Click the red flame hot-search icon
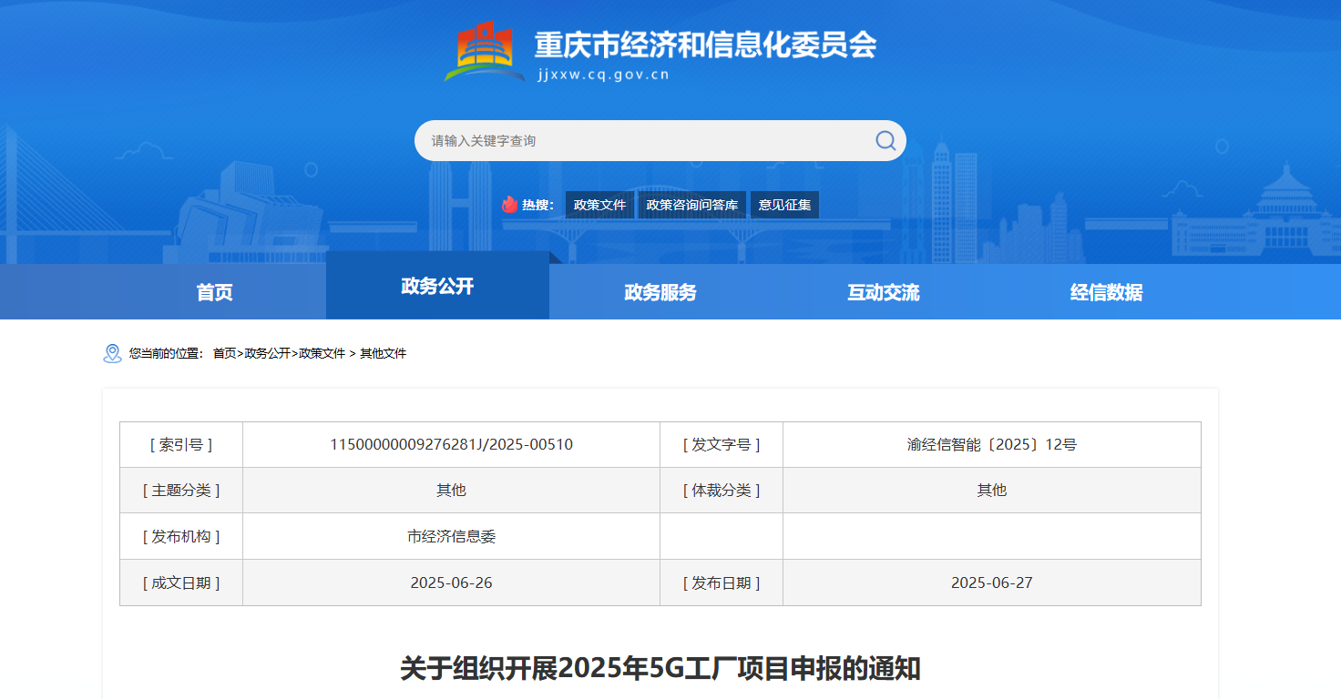This screenshot has width=1341, height=699. 510,205
